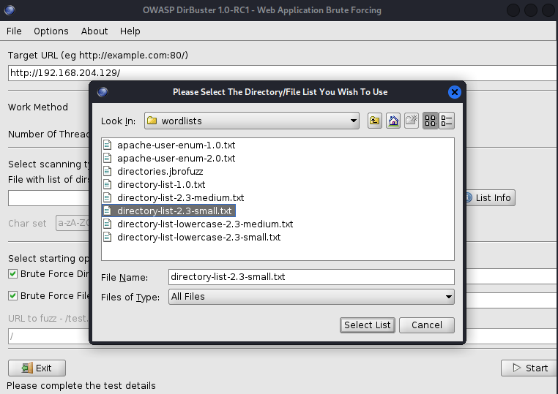Click the List Info button
The image size is (558, 394).
(491, 197)
